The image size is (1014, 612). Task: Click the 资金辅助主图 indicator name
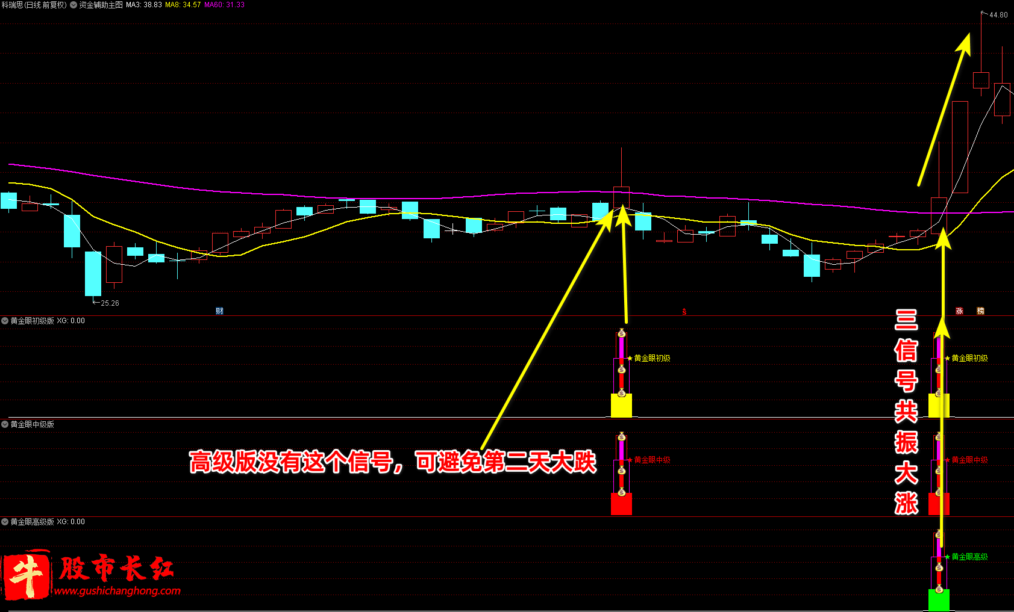tap(101, 5)
